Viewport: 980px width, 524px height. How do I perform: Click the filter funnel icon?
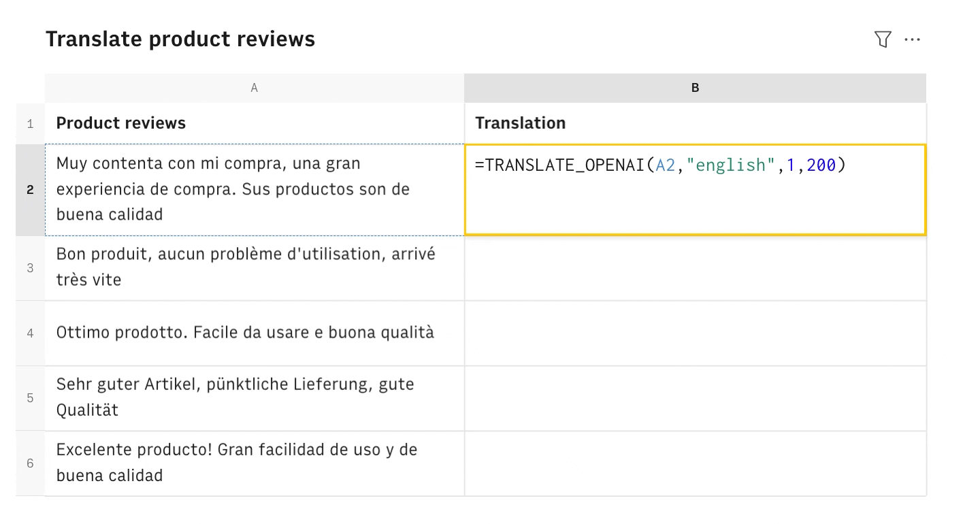tap(883, 39)
